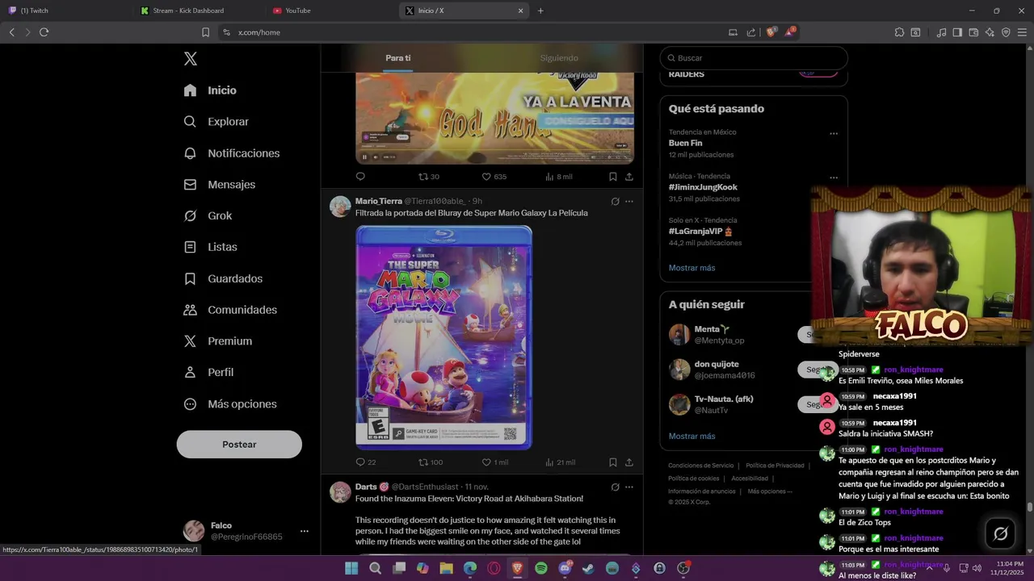
Task: Switch to the YouTube browser tab
Action: pos(331,10)
